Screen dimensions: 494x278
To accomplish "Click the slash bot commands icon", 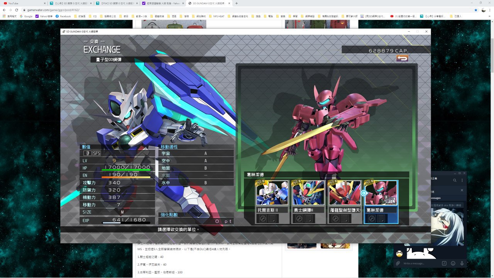I will click(x=444, y=263).
